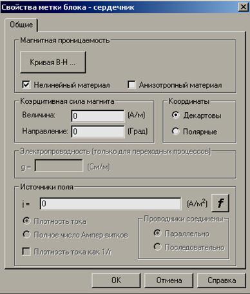
Task: Confirm with the OK button
Action: tap(116, 280)
